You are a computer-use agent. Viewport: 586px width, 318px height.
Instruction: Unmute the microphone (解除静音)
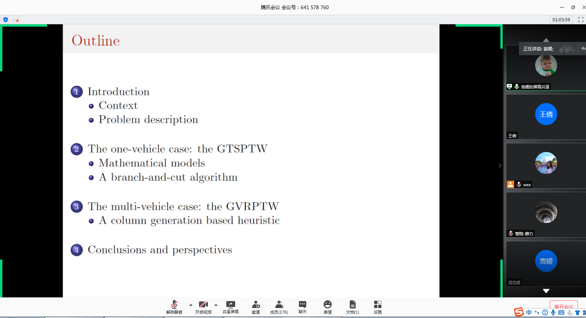[174, 307]
